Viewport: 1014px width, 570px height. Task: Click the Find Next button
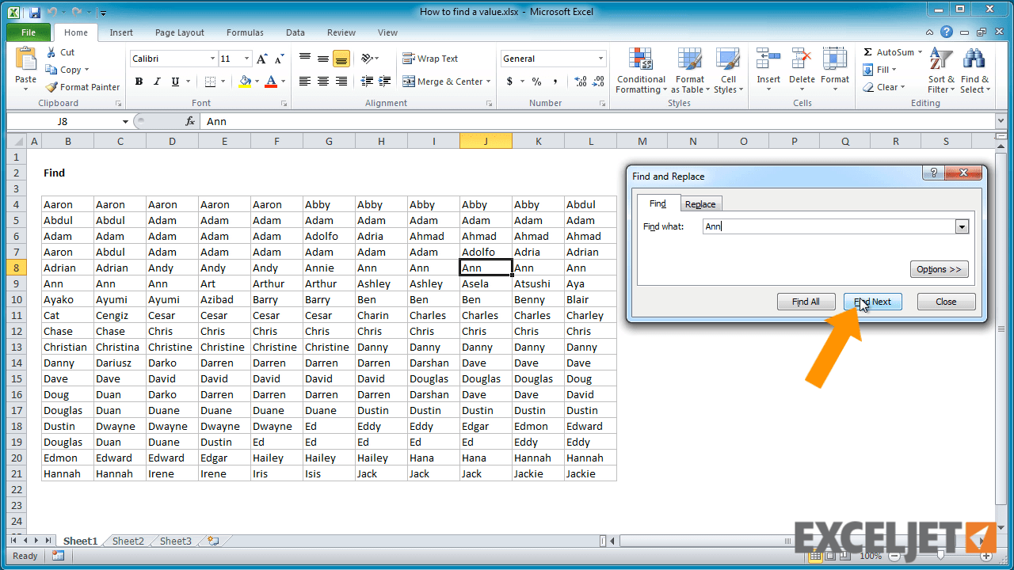coord(872,302)
